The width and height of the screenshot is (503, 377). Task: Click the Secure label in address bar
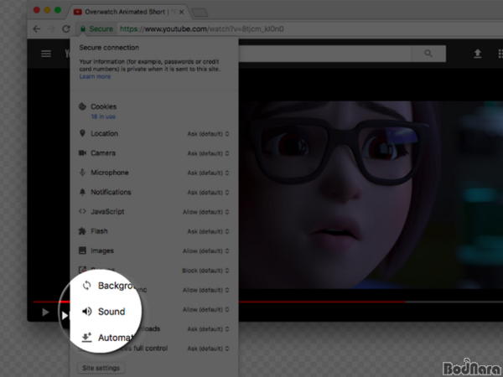click(x=101, y=28)
